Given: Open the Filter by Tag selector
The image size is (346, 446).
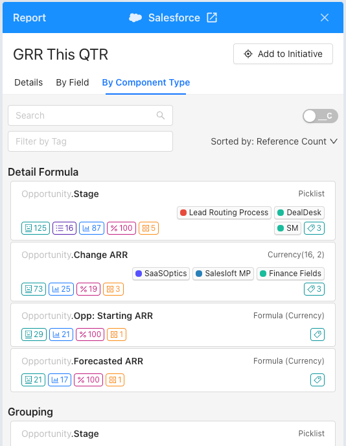Looking at the screenshot, I should coord(91,141).
